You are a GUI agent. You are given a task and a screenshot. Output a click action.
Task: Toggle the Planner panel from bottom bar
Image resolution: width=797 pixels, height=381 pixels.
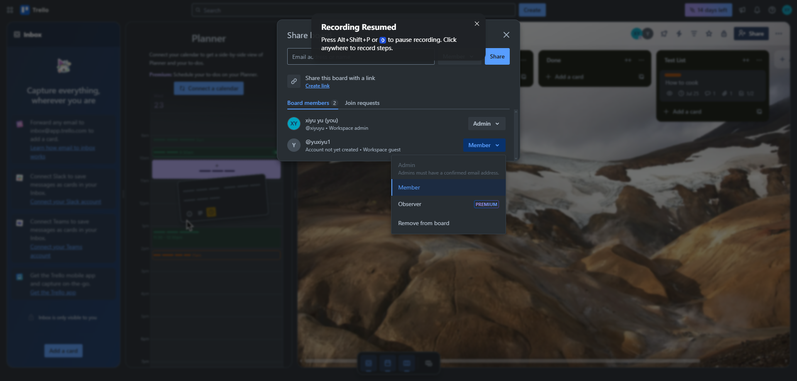[388, 364]
